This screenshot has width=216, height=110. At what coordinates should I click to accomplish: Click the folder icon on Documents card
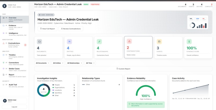tap(39, 42)
